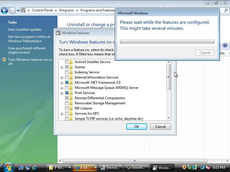
Task: Uncheck Remote Differential Compression
Action: 67,98
